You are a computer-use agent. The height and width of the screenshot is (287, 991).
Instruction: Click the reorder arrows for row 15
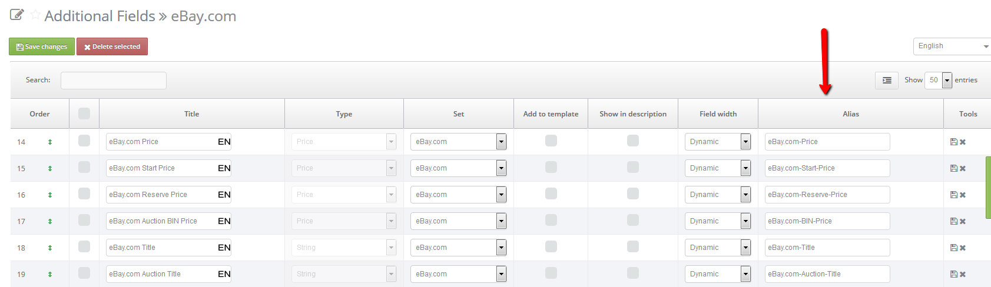(50, 168)
